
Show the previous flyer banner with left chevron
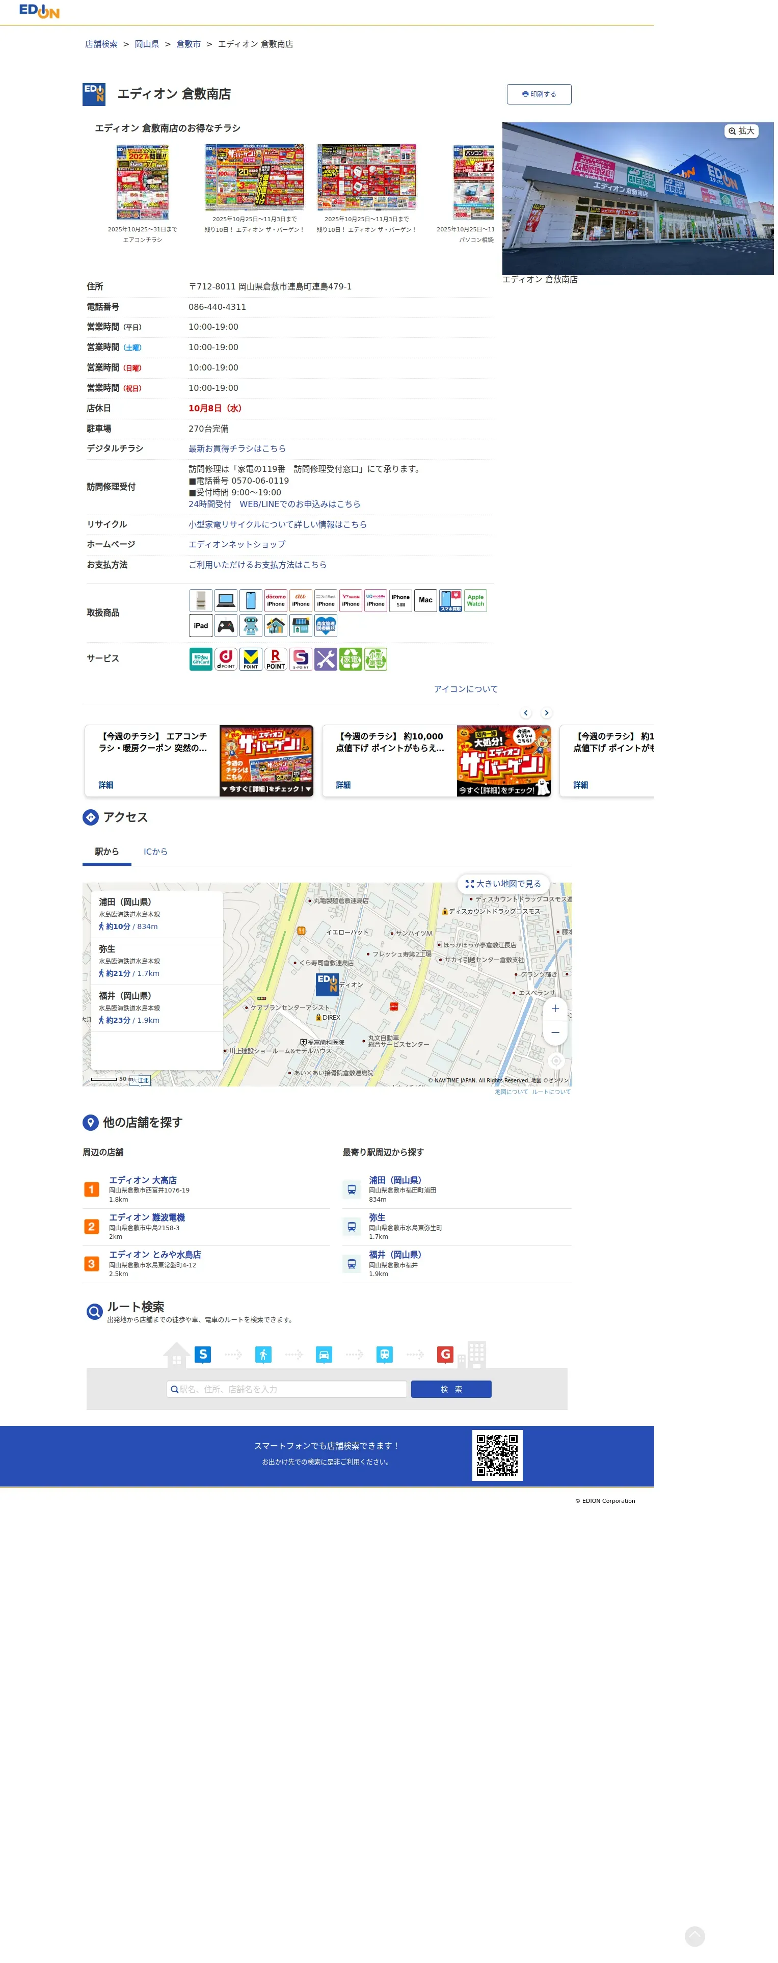(x=526, y=713)
